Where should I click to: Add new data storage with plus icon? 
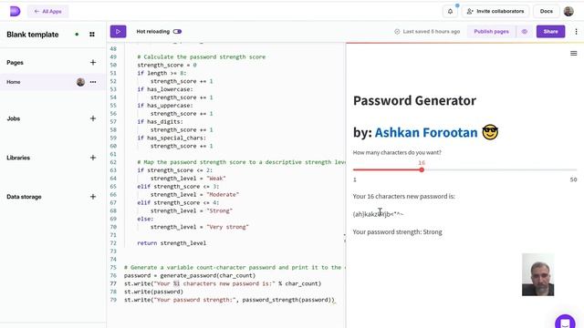pyautogui.click(x=93, y=197)
